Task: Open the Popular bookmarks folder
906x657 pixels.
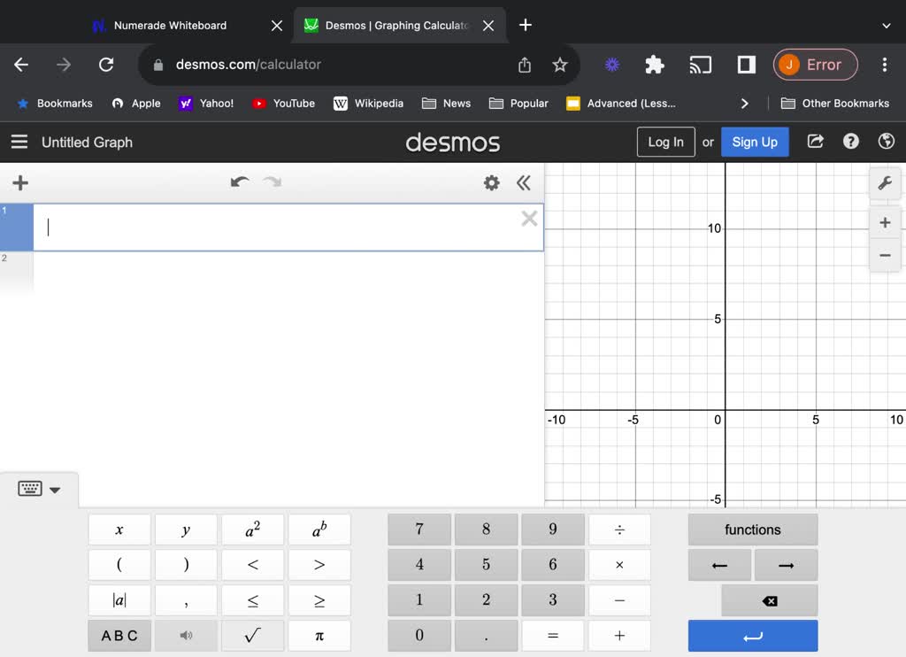Action: pos(518,104)
